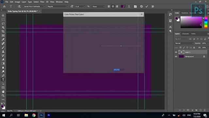Click the 3D button in options bar
The height and width of the screenshot is (118, 209).
pyautogui.click(x=153, y=7)
